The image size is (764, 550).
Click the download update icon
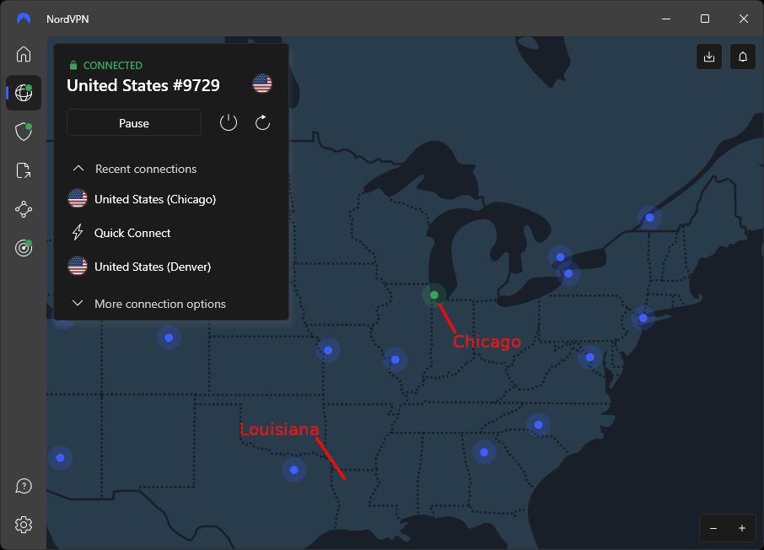[x=709, y=57]
